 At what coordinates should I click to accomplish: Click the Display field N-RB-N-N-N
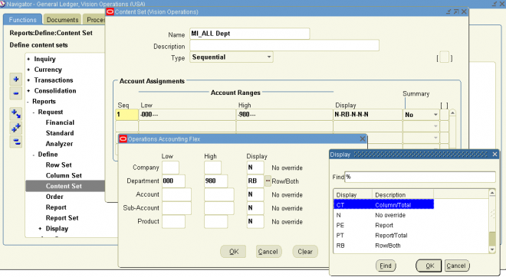click(367, 115)
